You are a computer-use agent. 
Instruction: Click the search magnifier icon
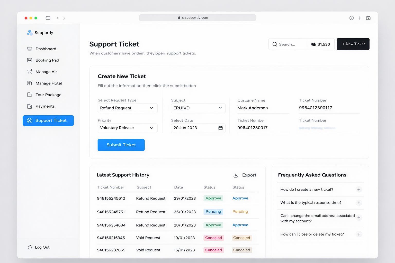[x=275, y=44]
